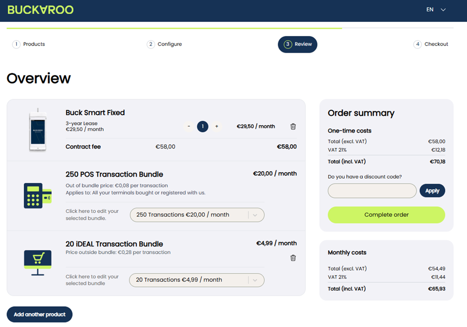Click the iDEAL bundle shopping cart icon
The width and height of the screenshot is (467, 327).
click(x=38, y=263)
